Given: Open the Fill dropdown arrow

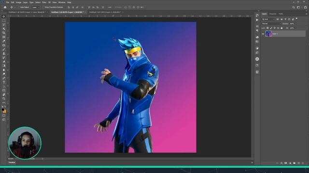Looking at the screenshot, I should point(296,28).
